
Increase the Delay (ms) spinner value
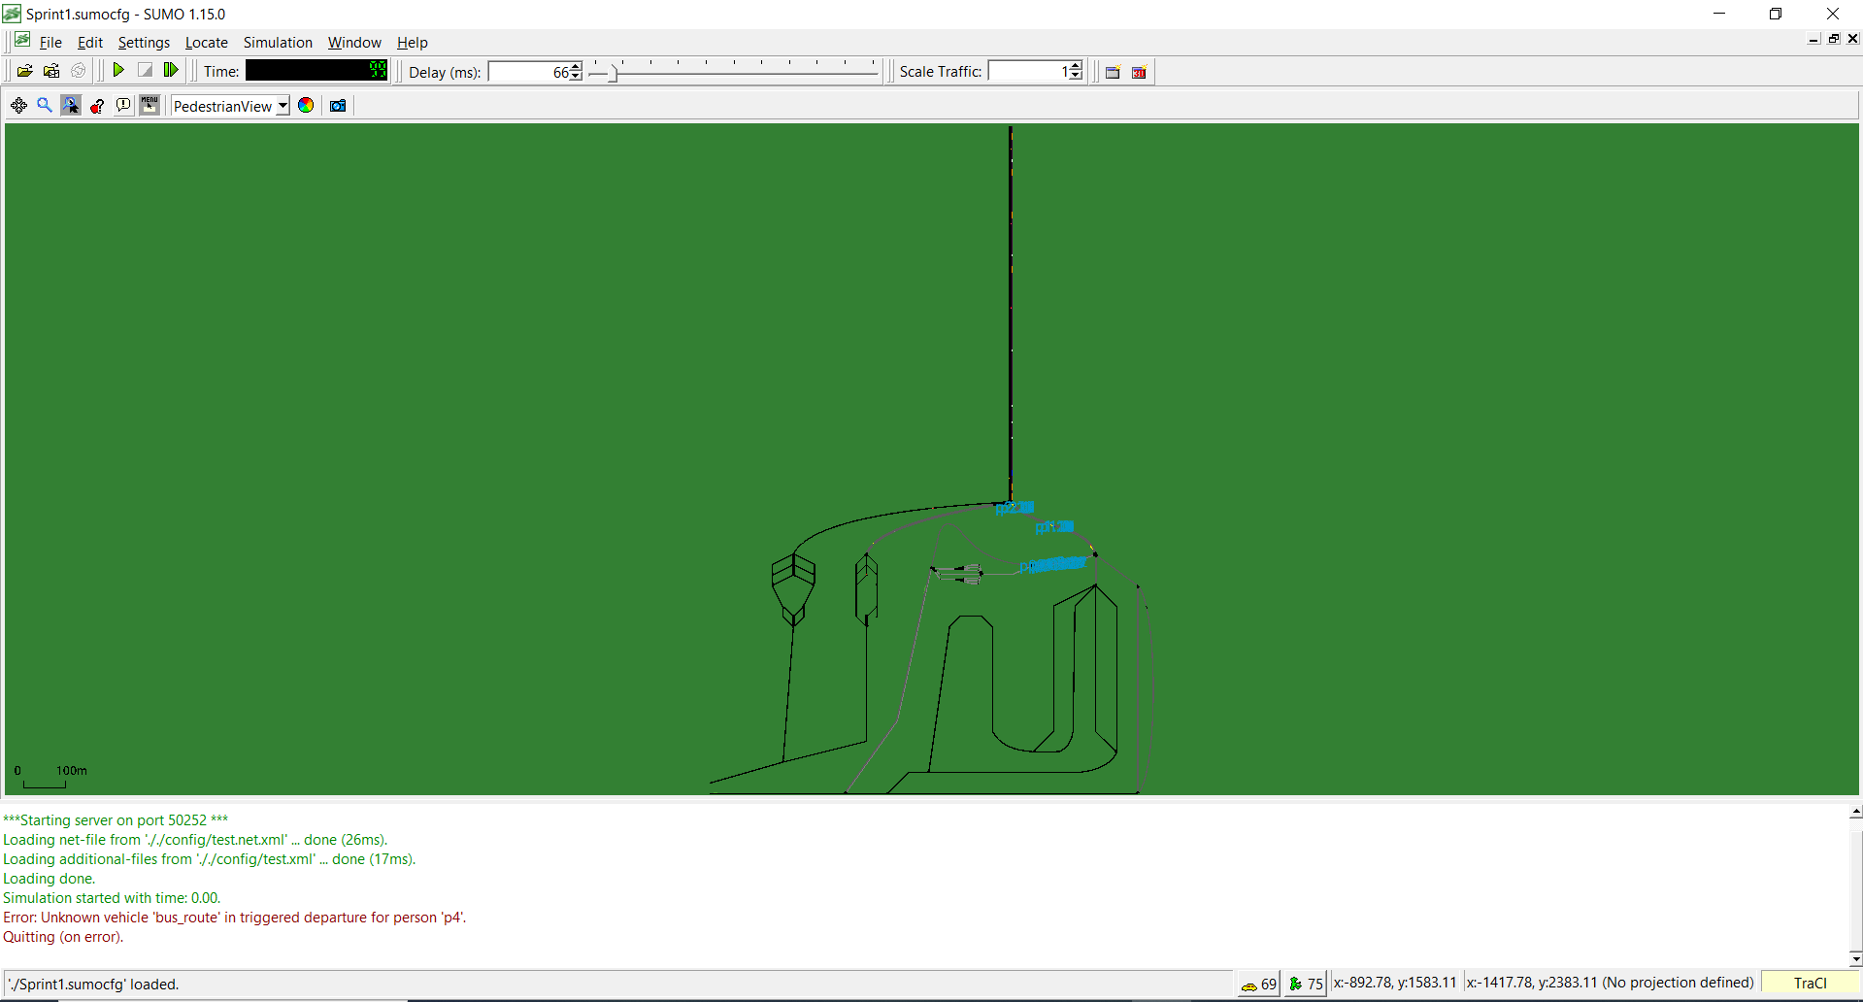pos(577,67)
